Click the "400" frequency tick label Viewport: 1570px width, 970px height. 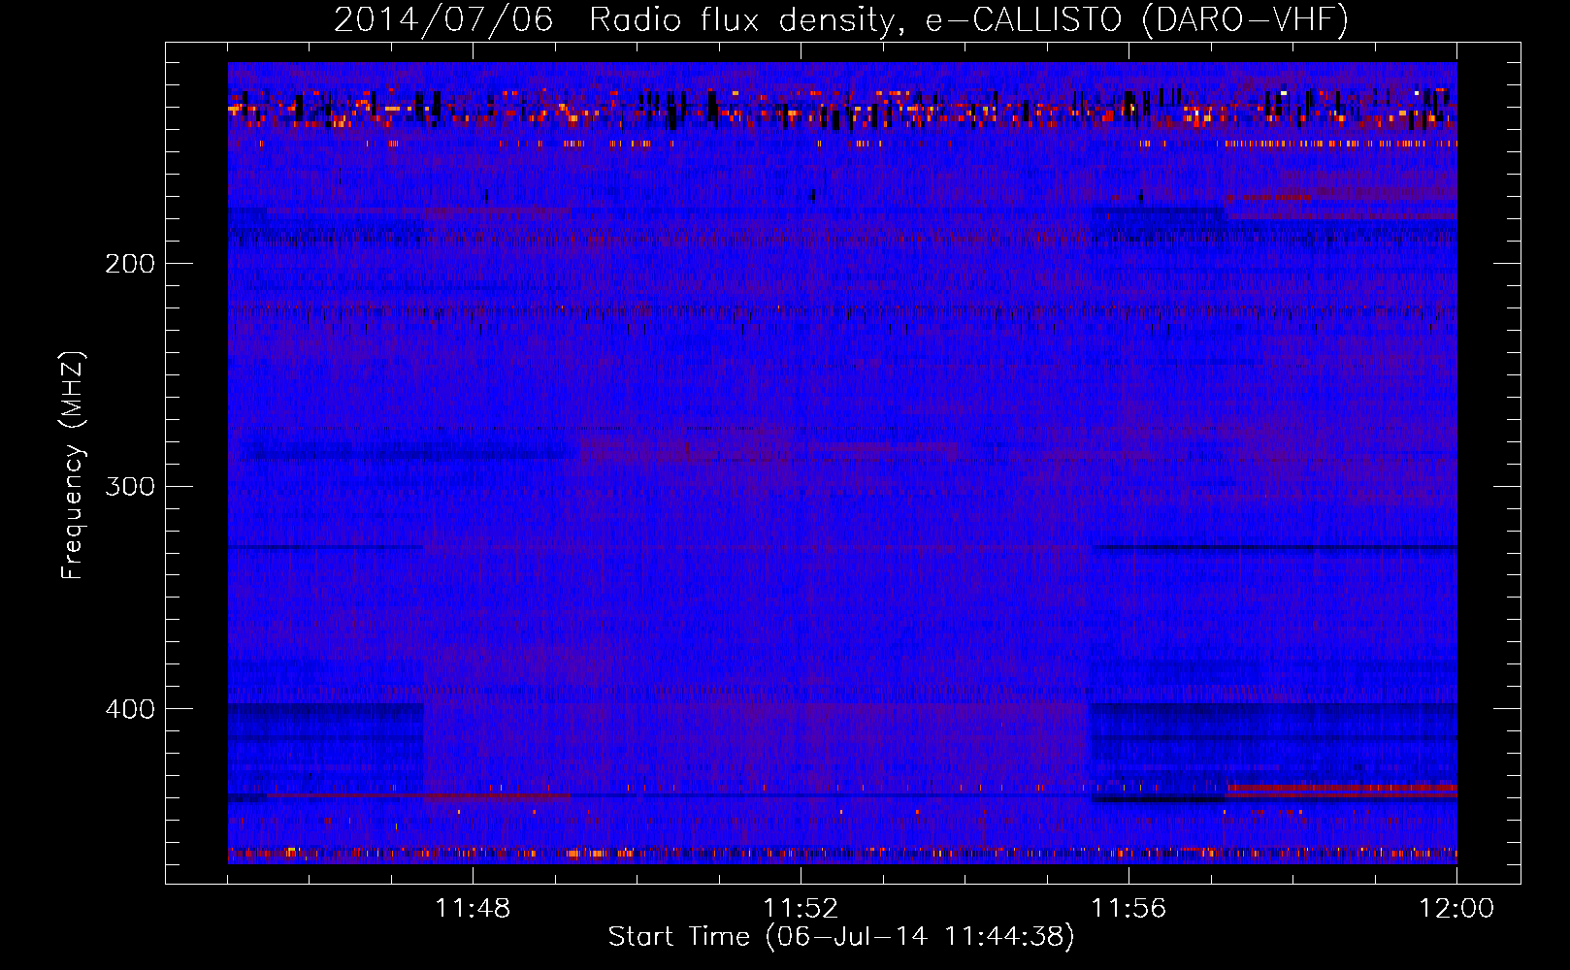pos(130,709)
